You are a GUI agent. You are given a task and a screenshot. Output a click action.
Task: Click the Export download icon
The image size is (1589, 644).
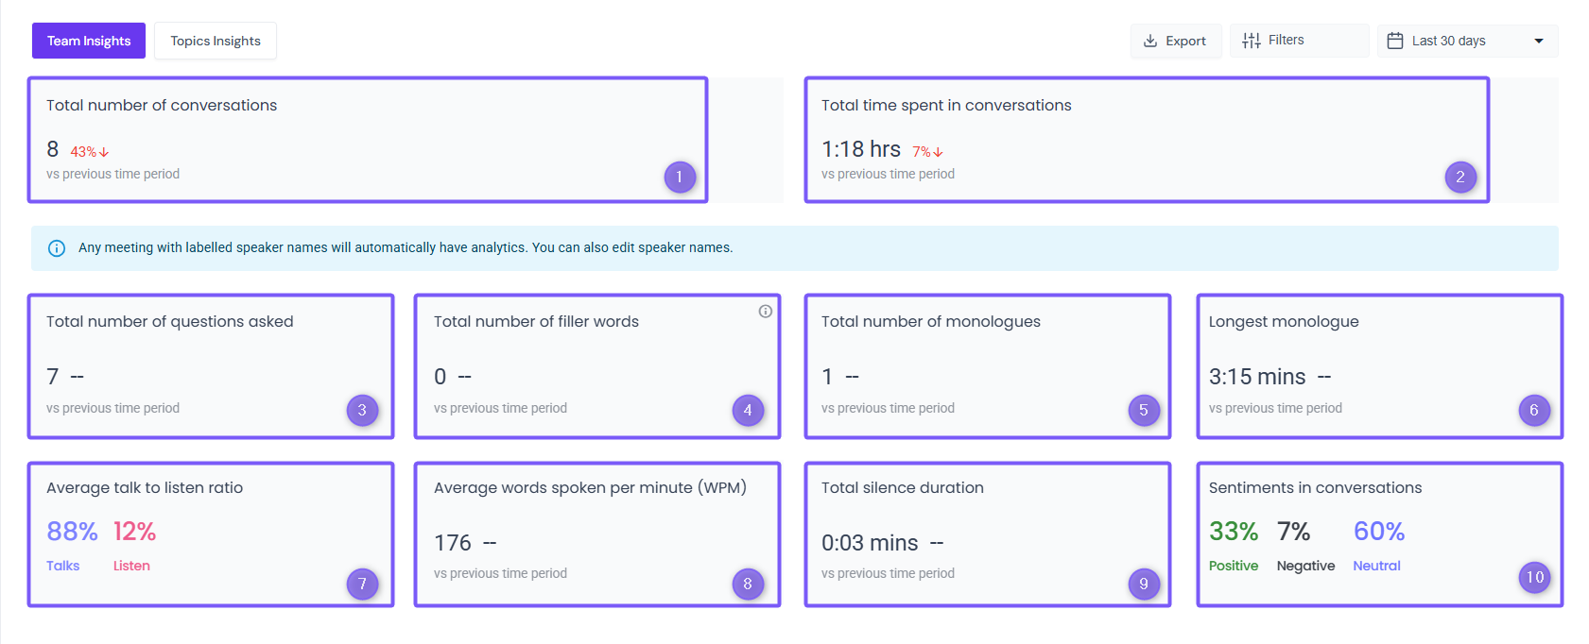(x=1150, y=41)
